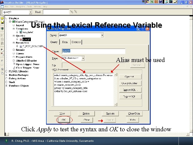Switch to the Data tab
Image resolution: width=193 pixels, height=145 pixels.
coord(65,42)
